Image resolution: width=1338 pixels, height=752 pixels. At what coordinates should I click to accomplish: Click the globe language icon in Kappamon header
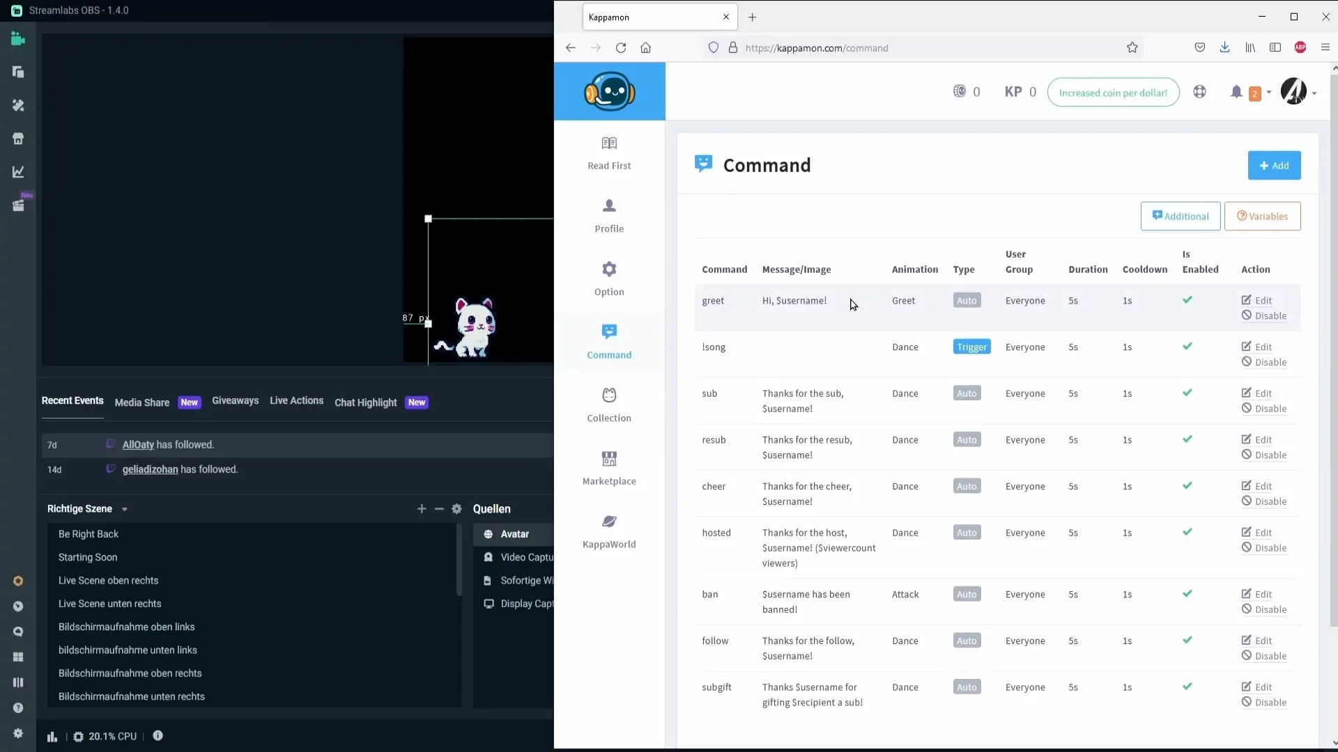point(1199,91)
